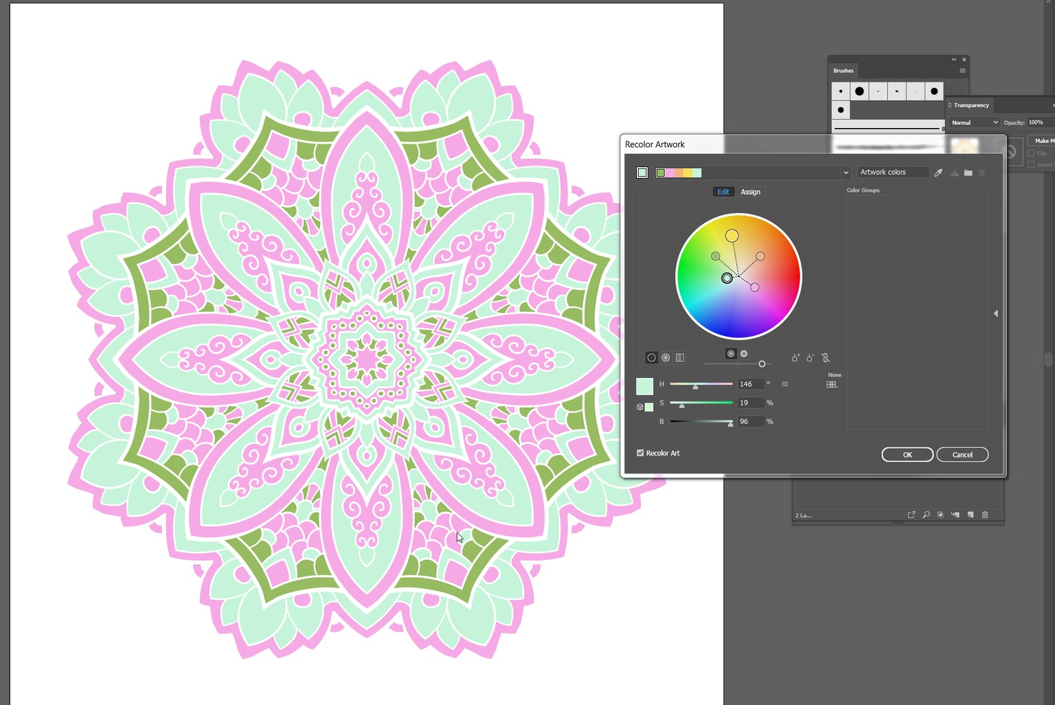
Task: Click the limit to swatch library grid icon
Action: 832,385
